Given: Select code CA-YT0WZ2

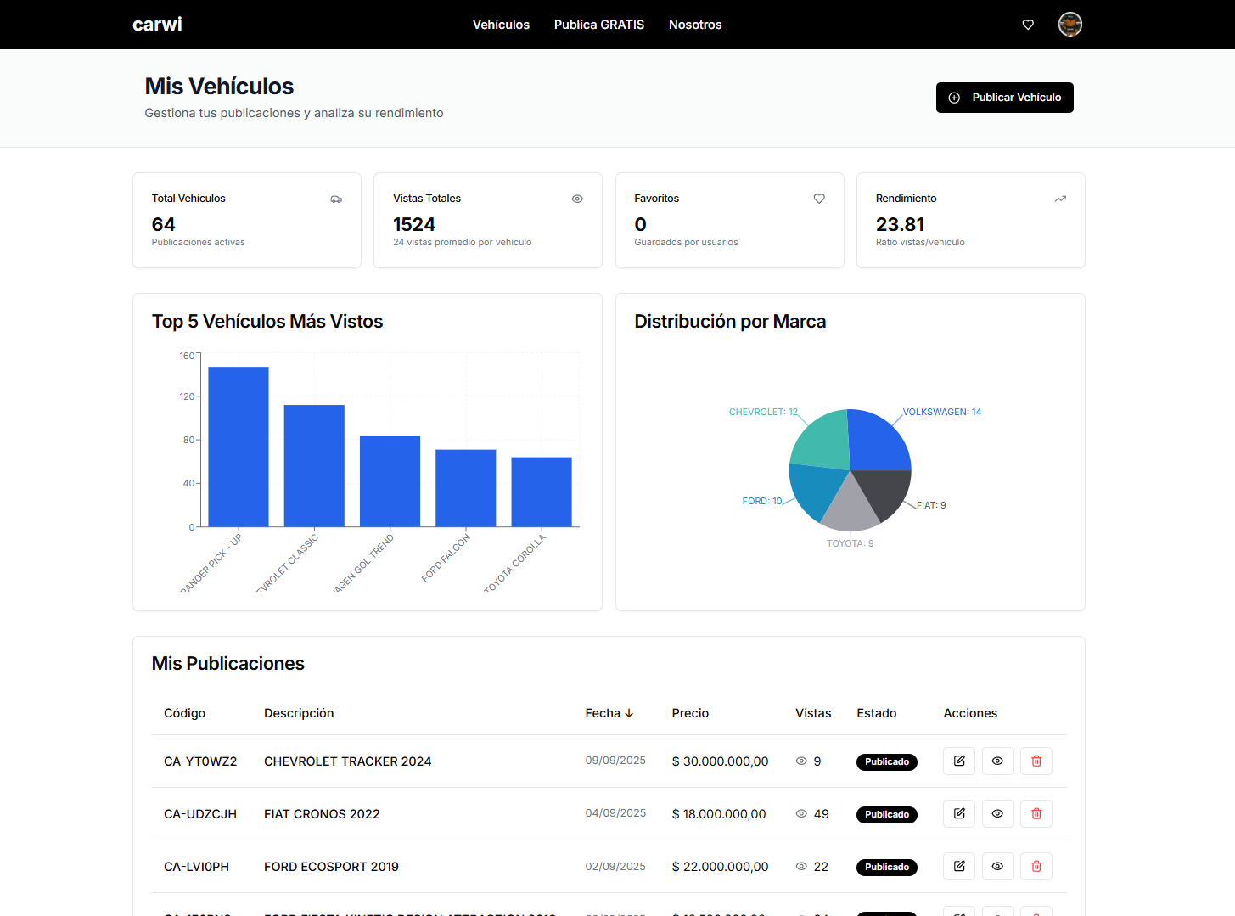Looking at the screenshot, I should (x=200, y=761).
